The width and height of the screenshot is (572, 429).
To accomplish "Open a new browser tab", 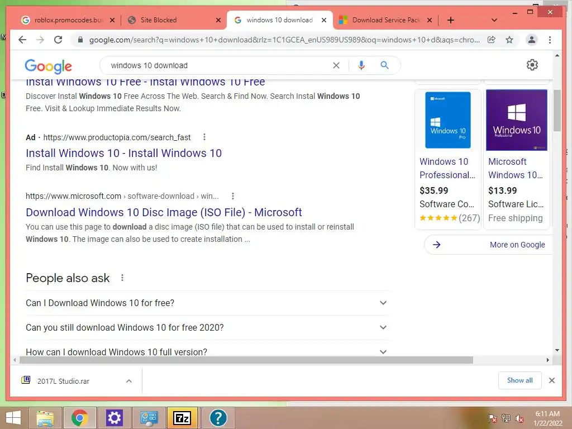I will (x=451, y=20).
